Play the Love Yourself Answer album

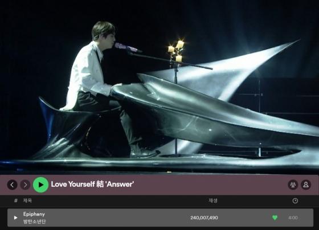pos(40,184)
